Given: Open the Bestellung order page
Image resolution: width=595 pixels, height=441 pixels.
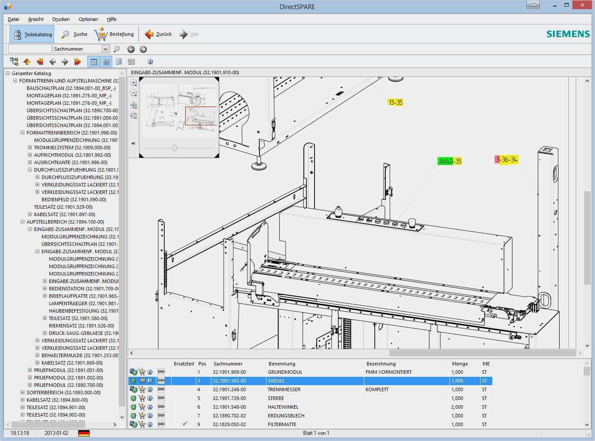Looking at the screenshot, I should pos(114,34).
